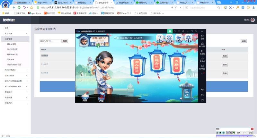Click the player avatar in the game lobby

[x=84, y=41]
